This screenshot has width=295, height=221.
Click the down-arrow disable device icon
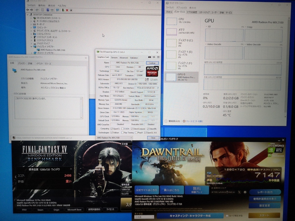(71, 10)
